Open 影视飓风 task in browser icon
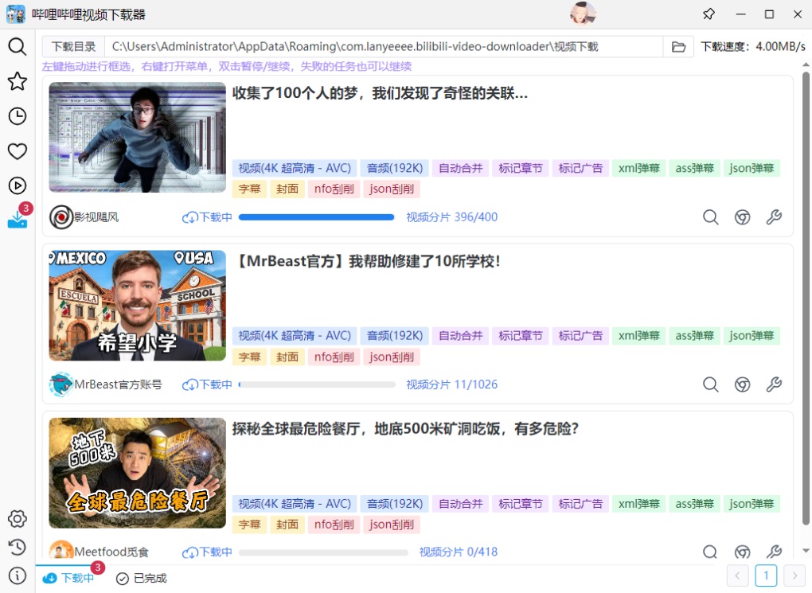Screen dimensions: 812x593 coord(742,217)
